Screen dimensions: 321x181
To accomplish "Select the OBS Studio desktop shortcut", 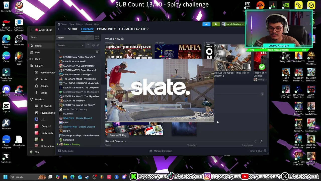I will (19, 40).
